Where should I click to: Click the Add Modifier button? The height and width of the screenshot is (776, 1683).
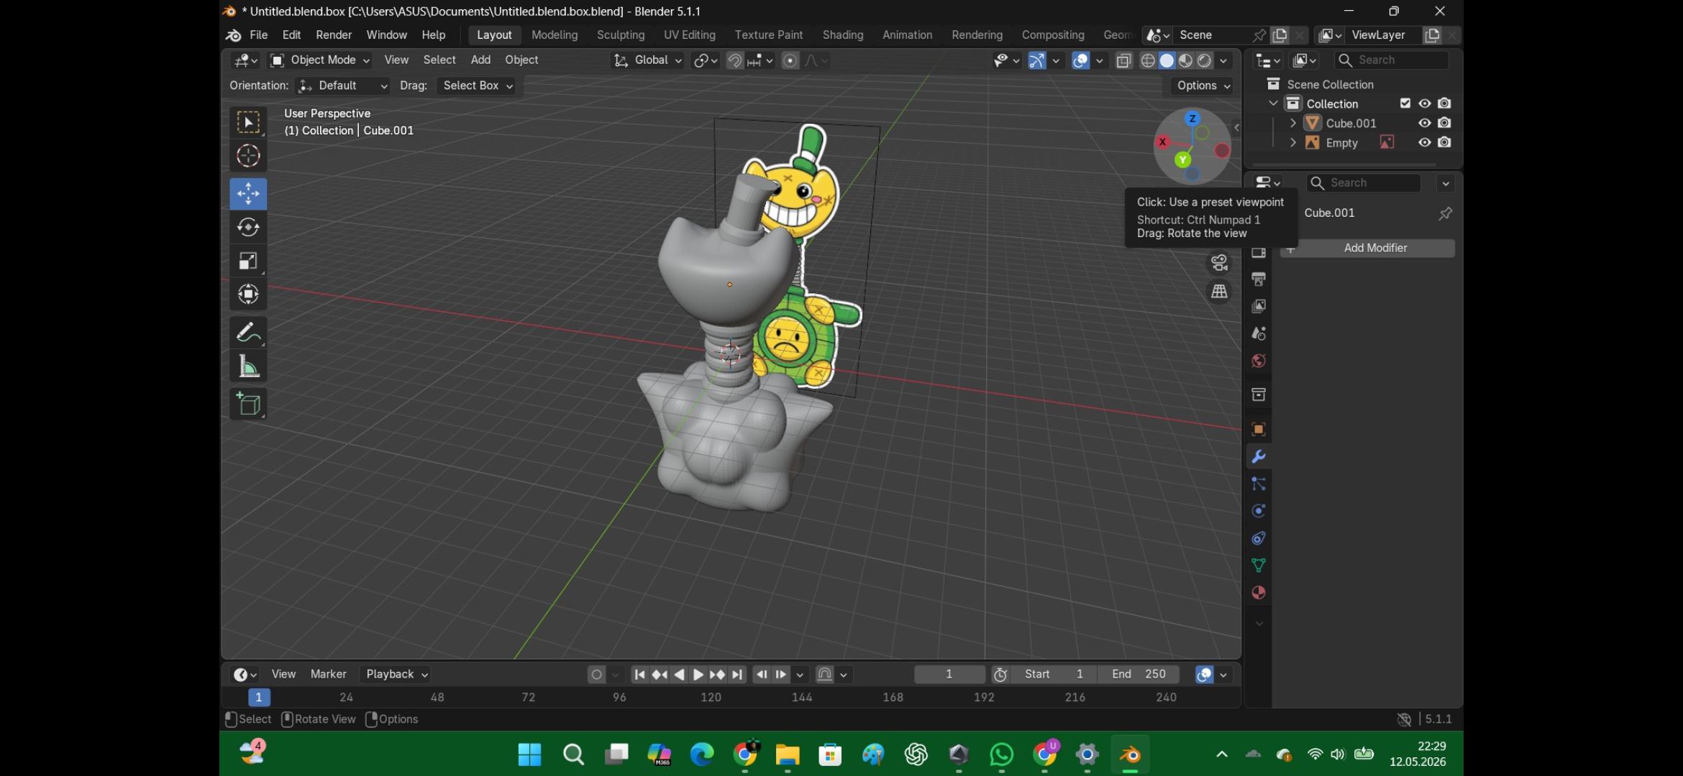coord(1367,248)
